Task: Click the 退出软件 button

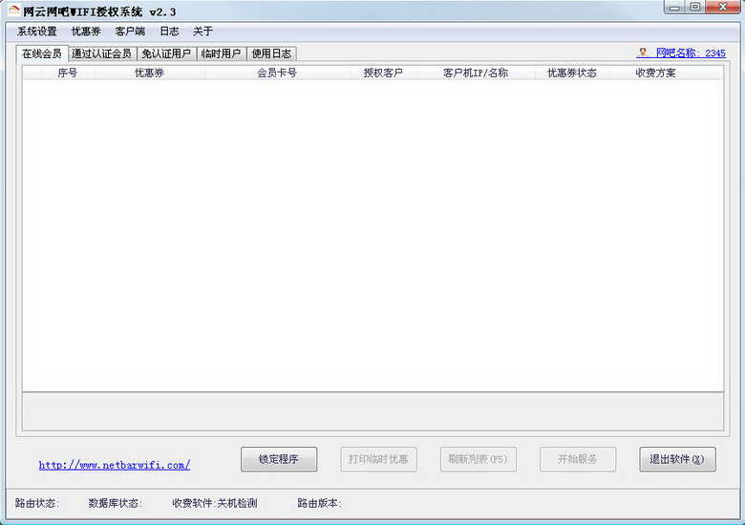Action: coord(677,459)
